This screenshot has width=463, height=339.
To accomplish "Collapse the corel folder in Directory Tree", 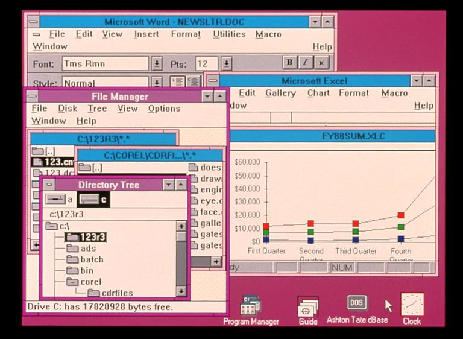I will [x=72, y=282].
